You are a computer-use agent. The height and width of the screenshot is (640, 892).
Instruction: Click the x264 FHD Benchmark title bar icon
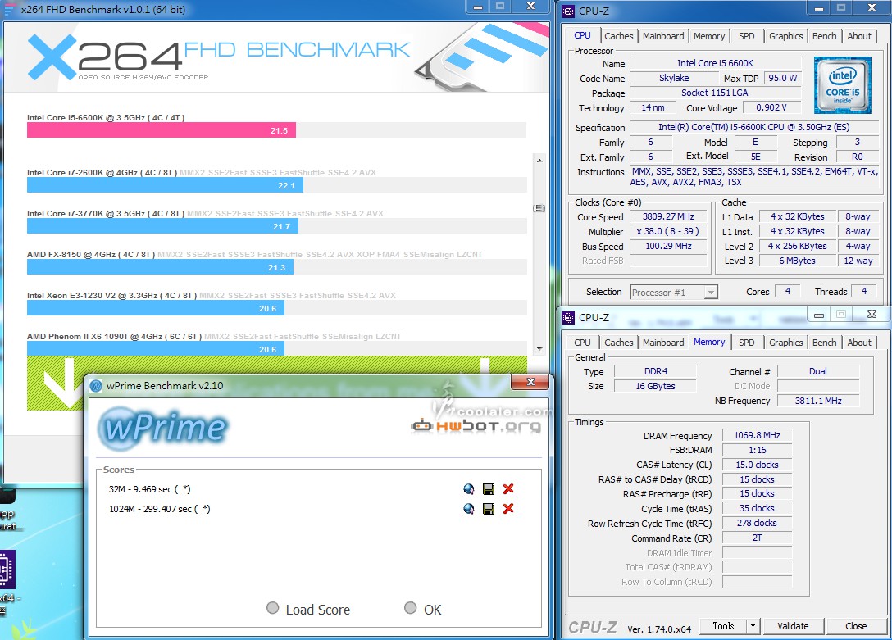pos(10,10)
